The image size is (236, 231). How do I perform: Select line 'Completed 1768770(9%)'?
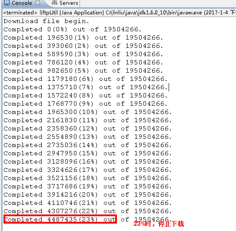86,104
